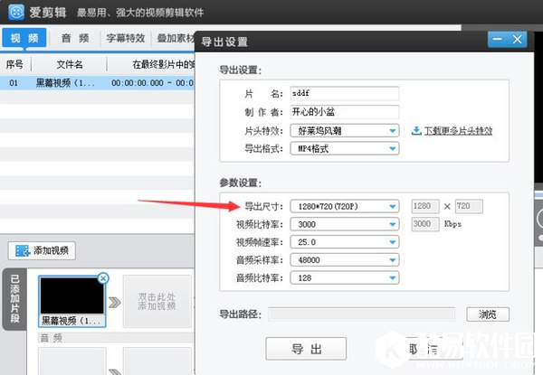Image resolution: width=543 pixels, height=375 pixels.
Task: Select the 字幕特效 tab
Action: 125,38
